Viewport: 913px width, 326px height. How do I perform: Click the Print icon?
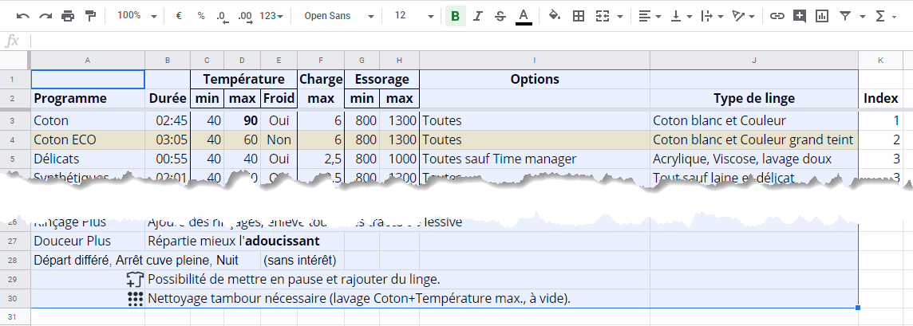pos(68,16)
